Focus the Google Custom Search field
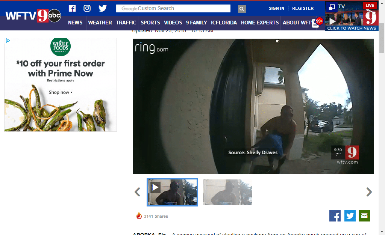Image resolution: width=385 pixels, height=235 pixels. pyautogui.click(x=173, y=9)
